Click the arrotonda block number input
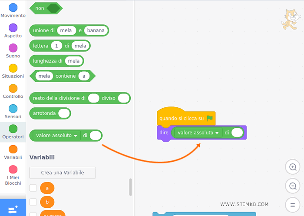This screenshot has height=216, width=304. point(64,113)
